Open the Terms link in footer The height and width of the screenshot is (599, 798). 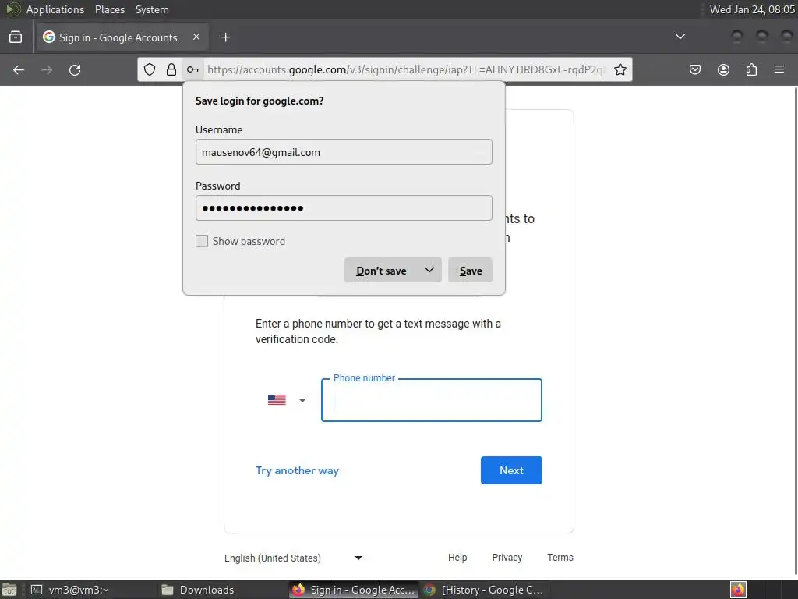tap(560, 557)
